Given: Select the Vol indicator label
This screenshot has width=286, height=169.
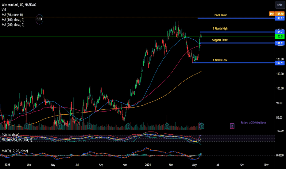Looking at the screenshot, I should tap(4, 10).
